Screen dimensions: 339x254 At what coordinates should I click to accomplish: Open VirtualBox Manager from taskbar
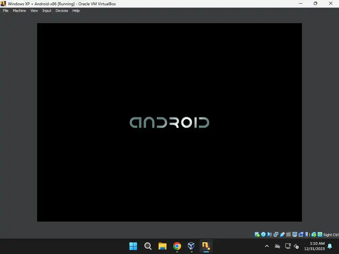tap(191, 246)
